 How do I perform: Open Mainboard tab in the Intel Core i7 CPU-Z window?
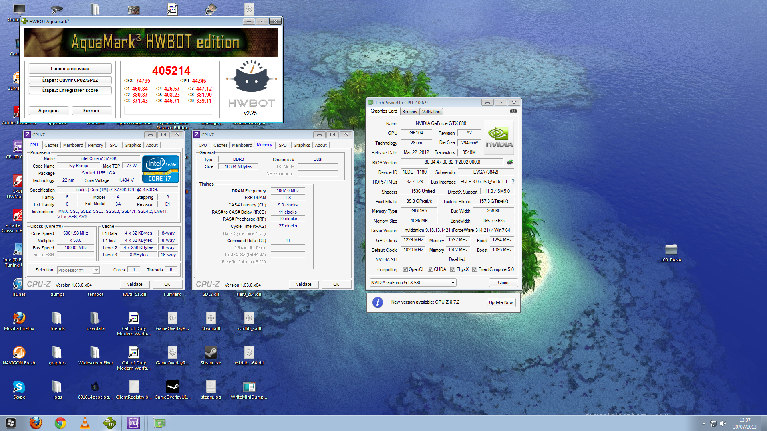pos(73,145)
